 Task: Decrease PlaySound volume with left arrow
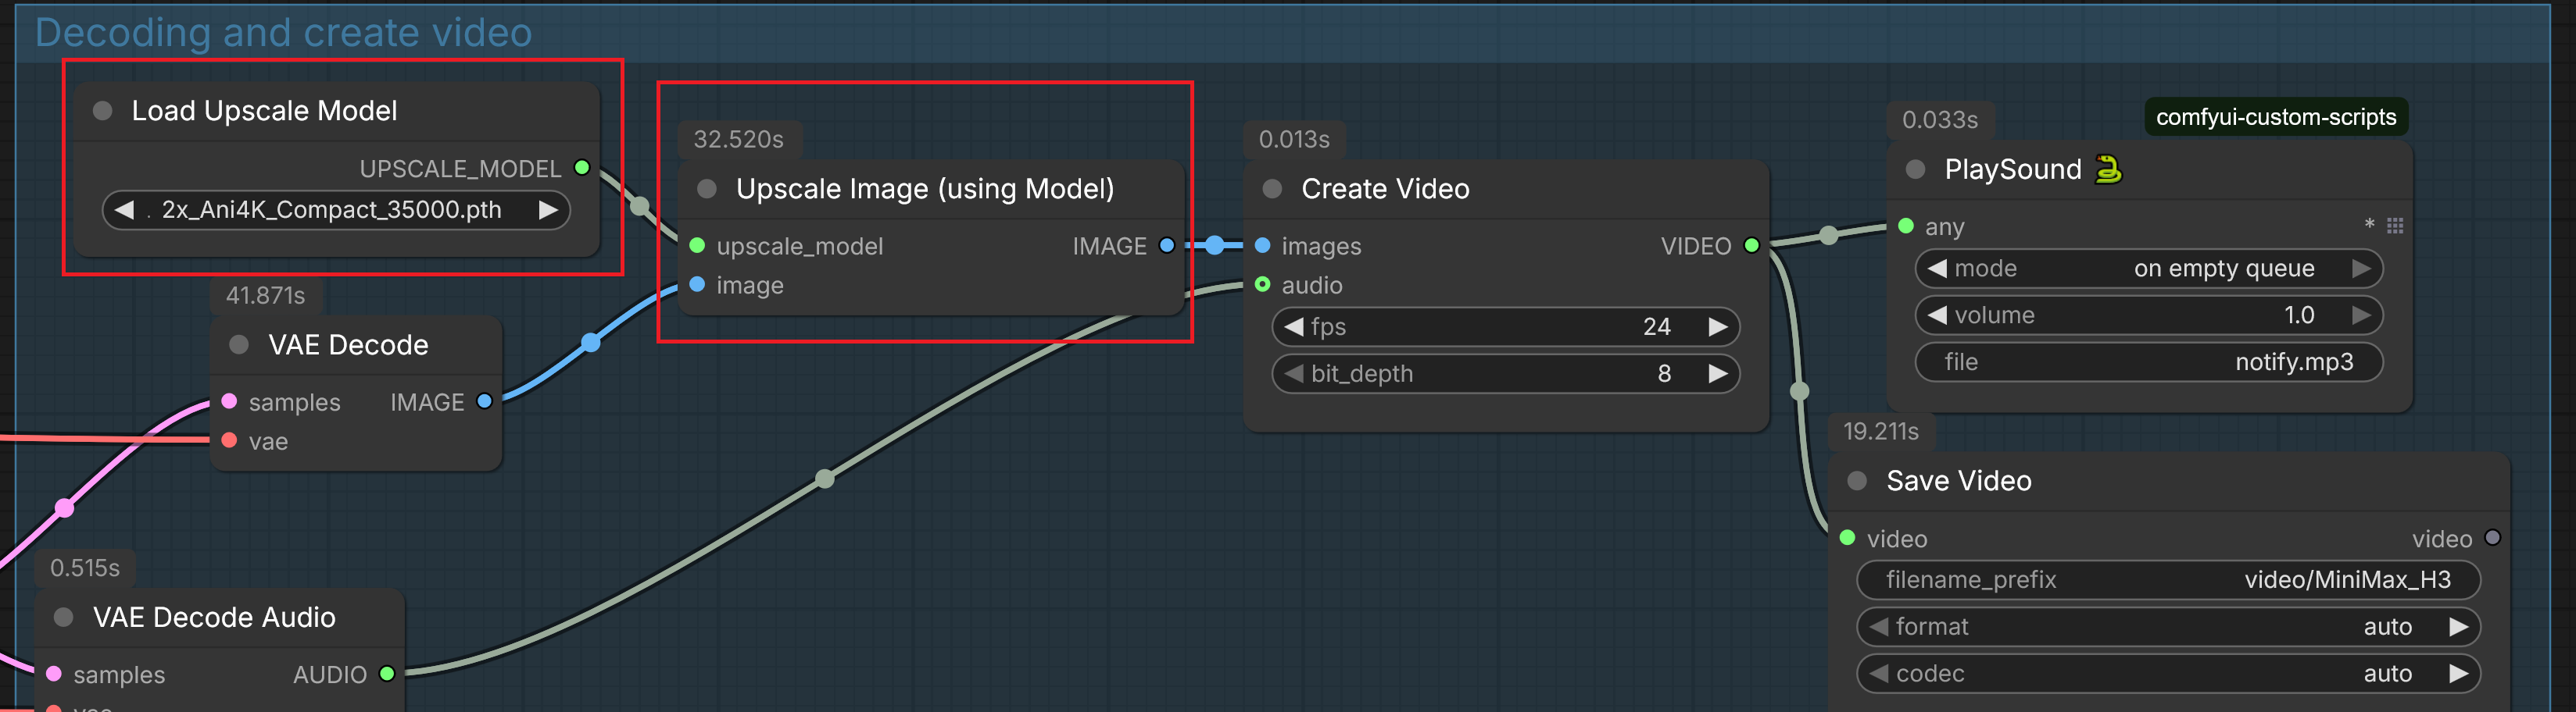click(1937, 315)
